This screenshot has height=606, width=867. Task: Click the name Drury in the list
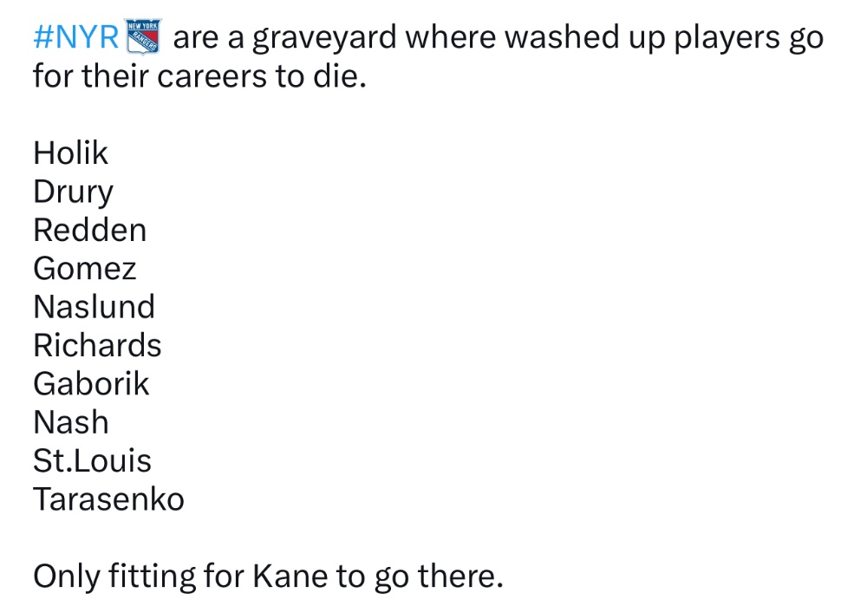coord(74,192)
